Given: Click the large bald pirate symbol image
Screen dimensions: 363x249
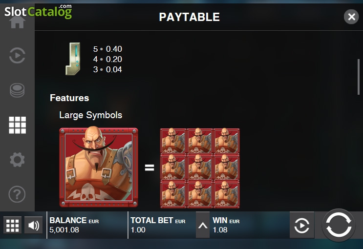Looking at the screenshot, I should tap(99, 167).
